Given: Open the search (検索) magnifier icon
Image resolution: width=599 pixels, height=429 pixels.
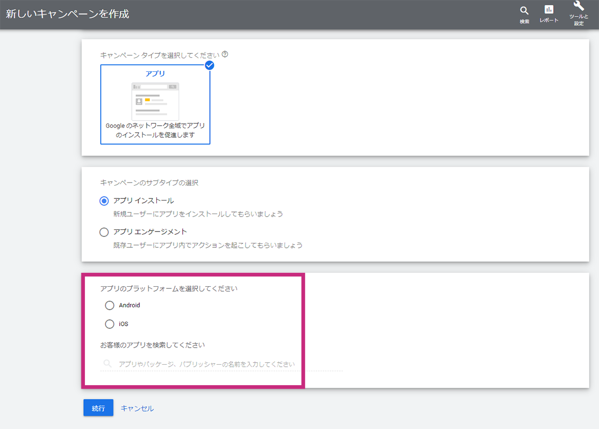Looking at the screenshot, I should [524, 11].
